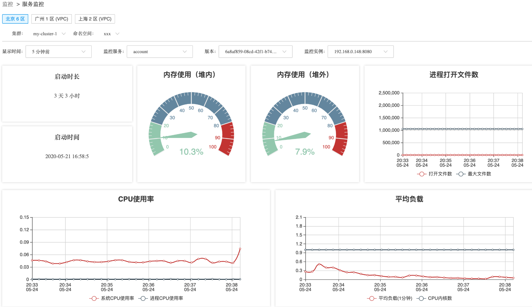This screenshot has width=532, height=307.
Task: Open the 监控服务 account dropdown
Action: pos(160,52)
